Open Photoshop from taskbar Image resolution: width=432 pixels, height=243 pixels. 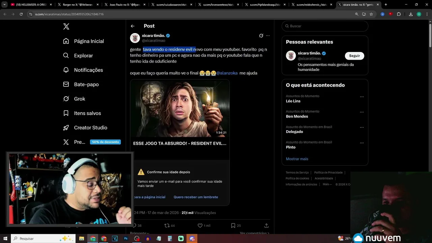(x=126, y=239)
